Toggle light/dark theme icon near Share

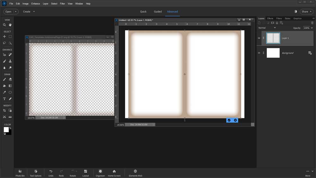(295, 11)
